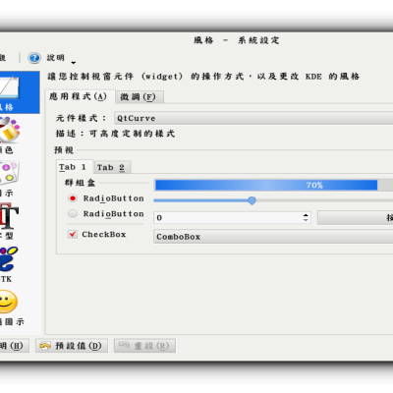Click the disabled 重設(R) reset button
The image size is (393, 393).
pos(144,346)
